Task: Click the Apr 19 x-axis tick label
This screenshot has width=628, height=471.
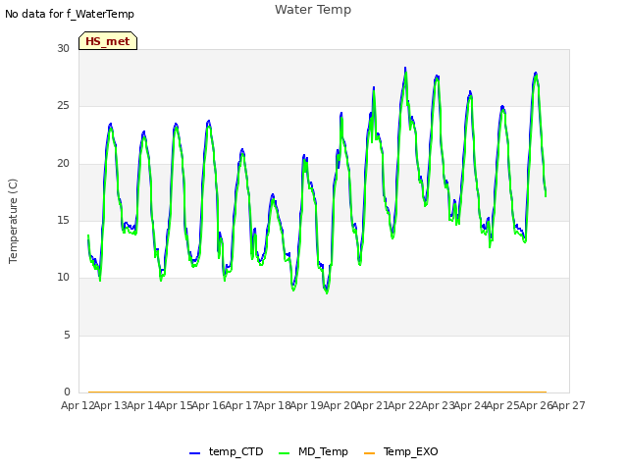Action: (x=307, y=405)
